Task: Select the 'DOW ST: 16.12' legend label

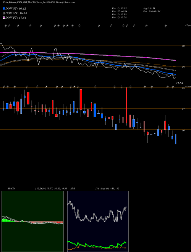Action: (16, 8)
